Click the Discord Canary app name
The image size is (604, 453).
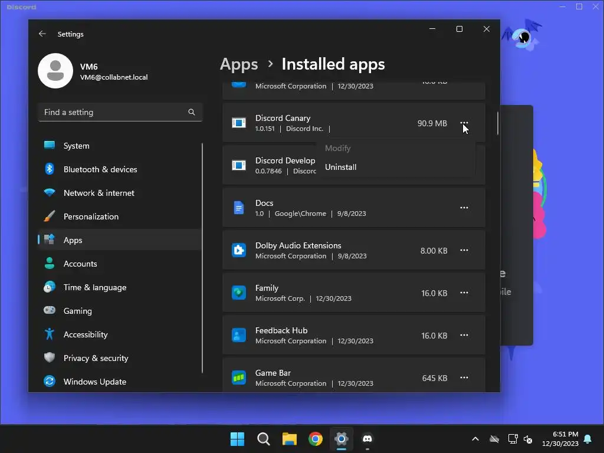[x=283, y=118]
